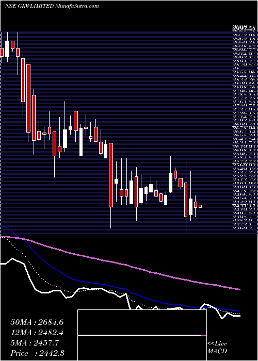The image size is (258, 361).
Task: Click the Price : 2442.3 value
Action: (x=37, y=353)
